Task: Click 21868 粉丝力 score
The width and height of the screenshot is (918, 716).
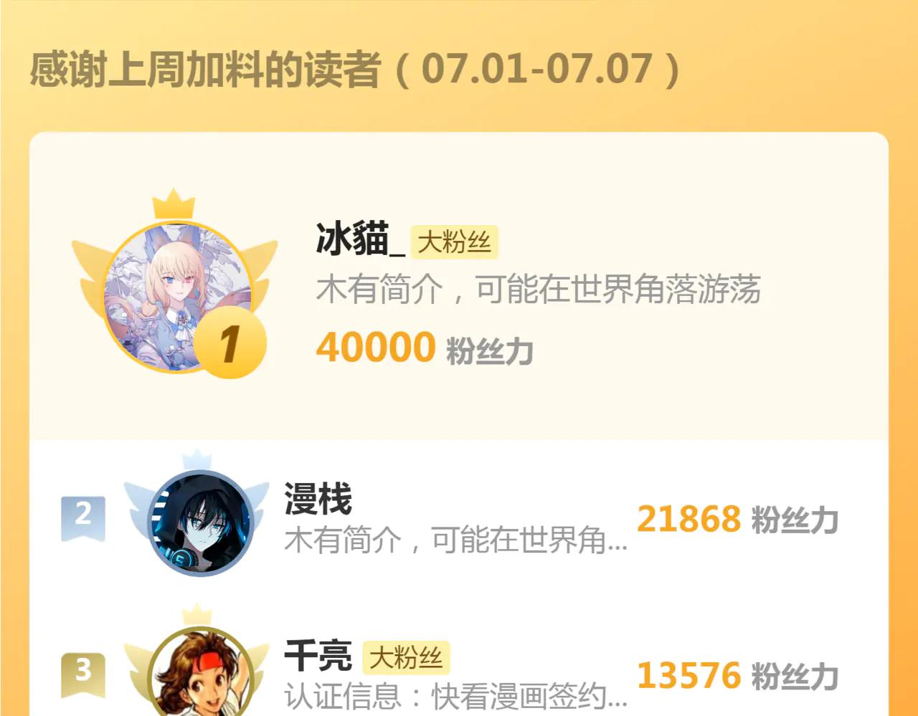Action: [x=737, y=520]
